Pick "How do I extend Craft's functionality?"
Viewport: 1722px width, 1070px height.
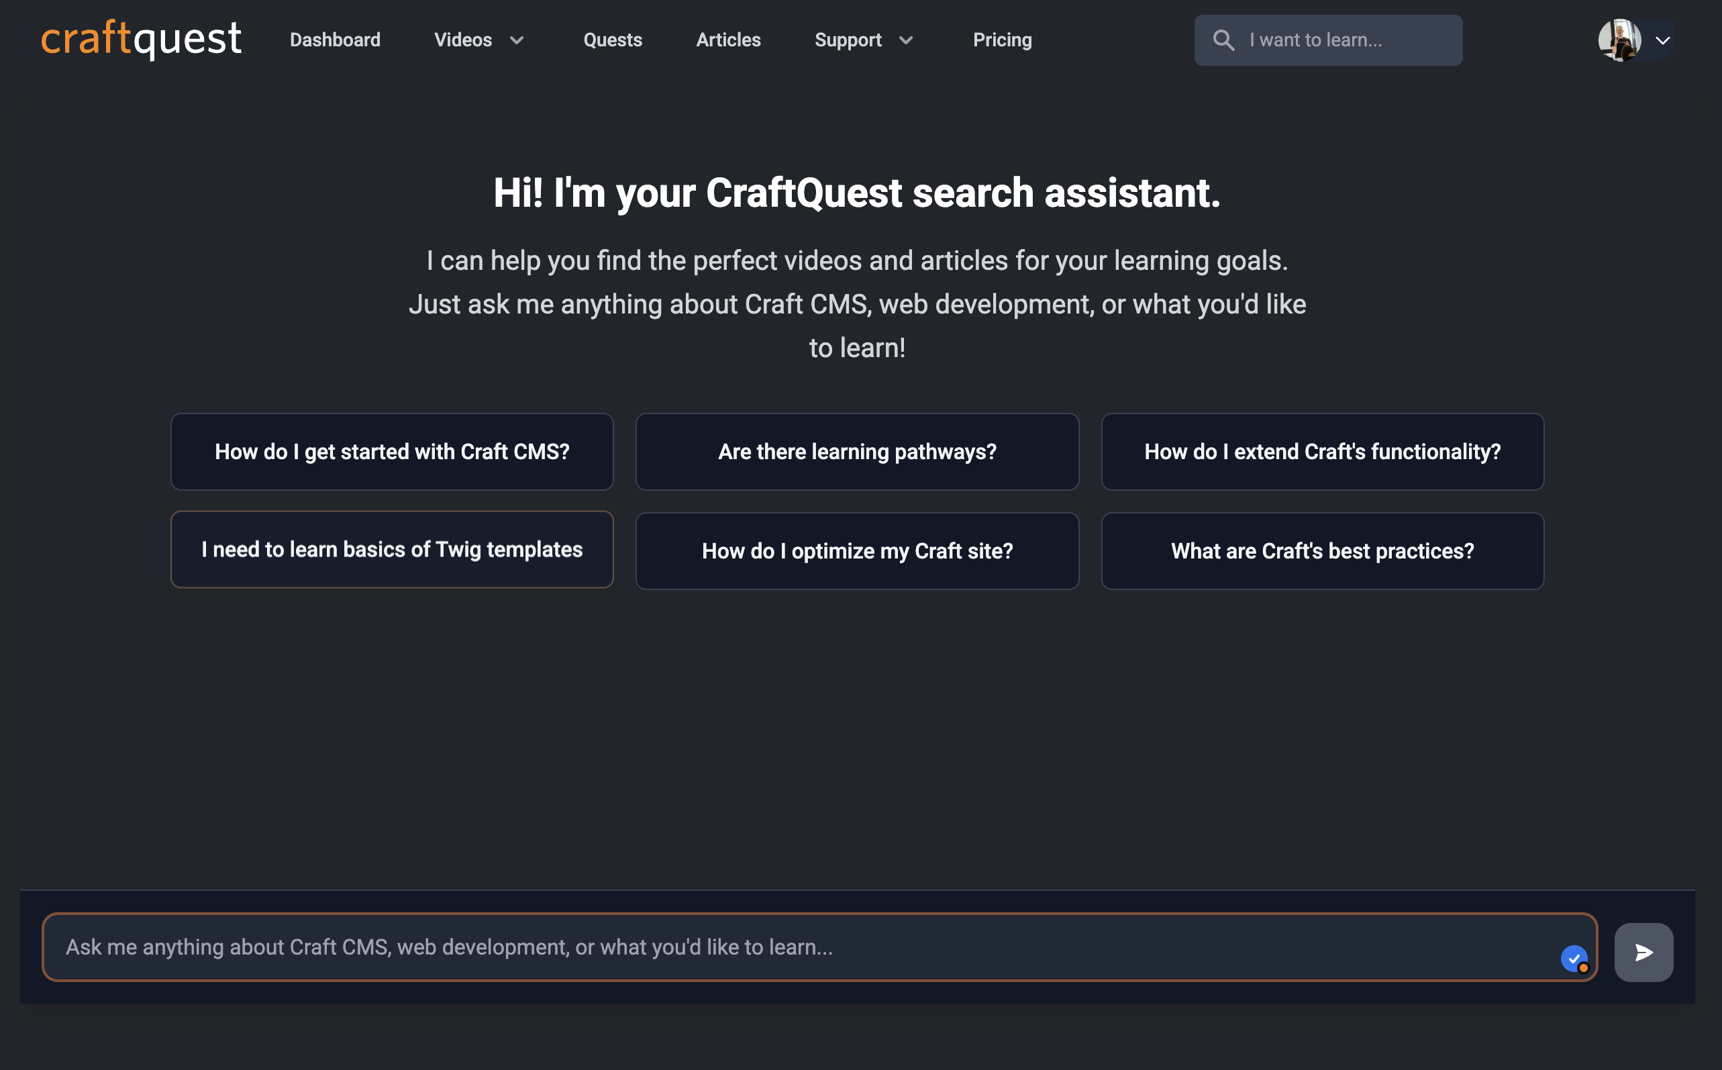pos(1321,452)
